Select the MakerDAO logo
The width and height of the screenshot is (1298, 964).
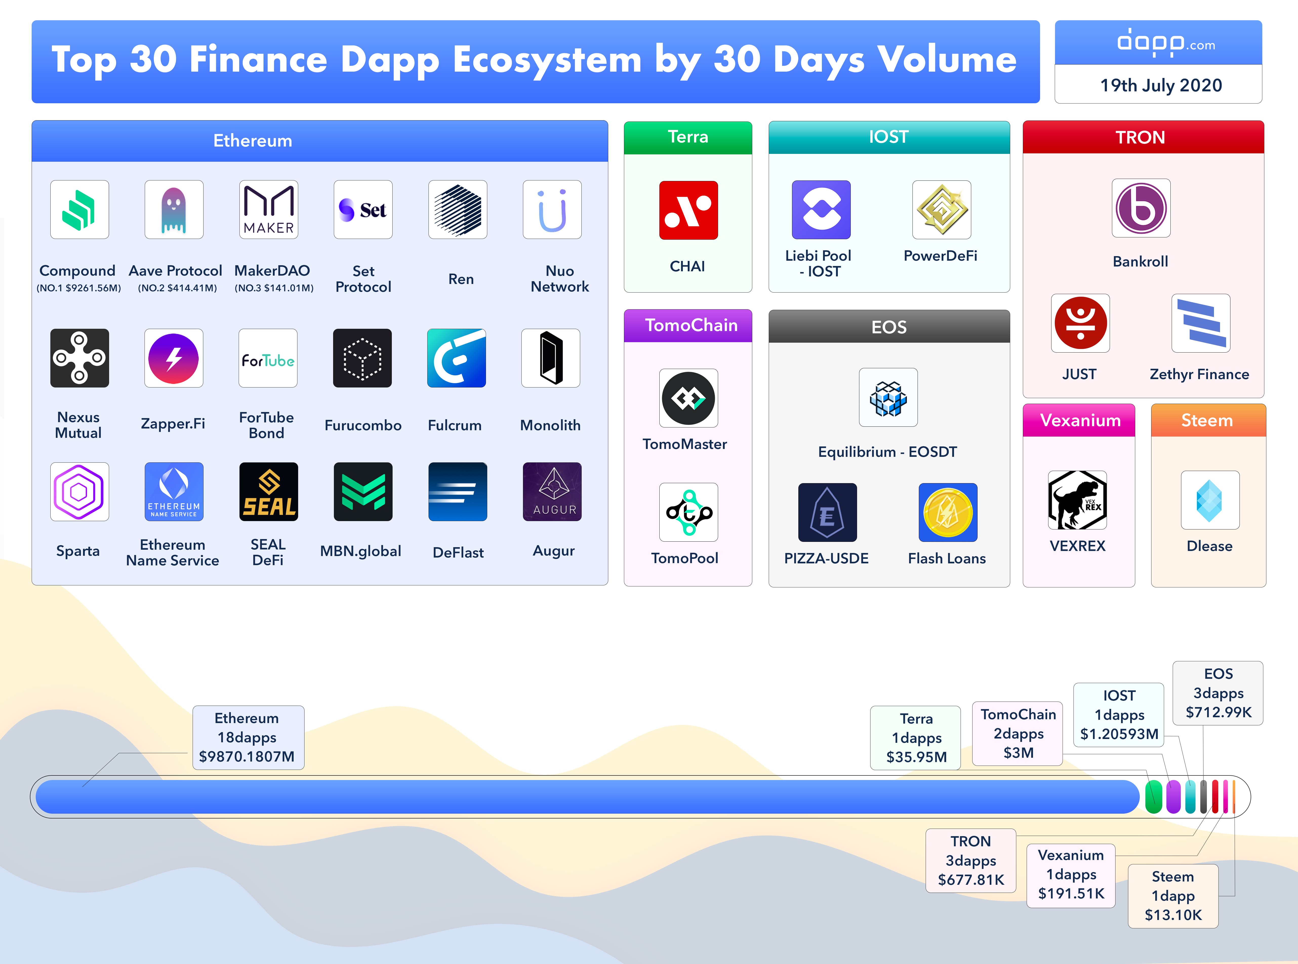(268, 210)
